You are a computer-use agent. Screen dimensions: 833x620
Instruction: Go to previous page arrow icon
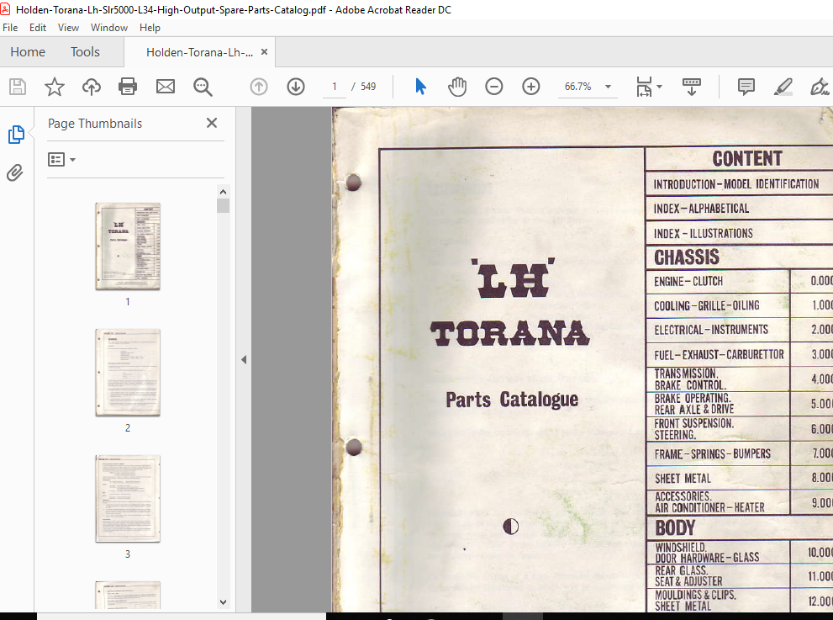tap(259, 87)
